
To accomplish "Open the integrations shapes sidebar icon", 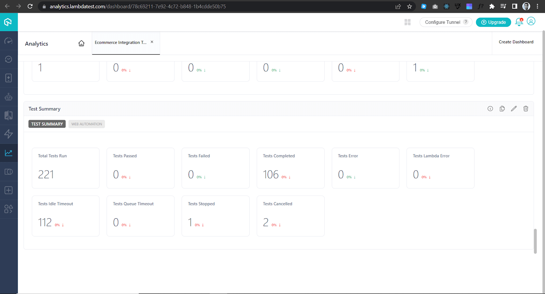I will click(9, 209).
